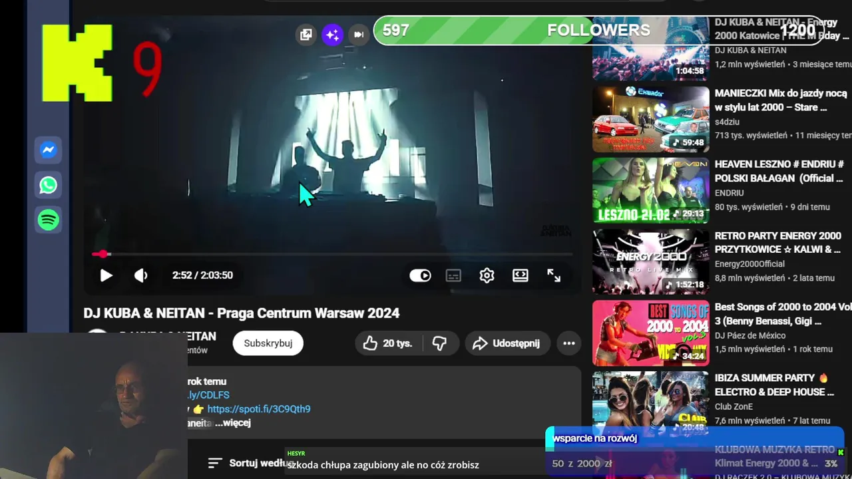The height and width of the screenshot is (479, 852).
Task: Switch to theater mode view
Action: coord(520,275)
